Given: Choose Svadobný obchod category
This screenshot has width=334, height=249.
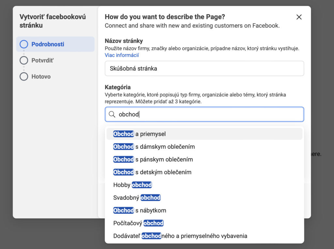Looking at the screenshot, I should 204,198.
